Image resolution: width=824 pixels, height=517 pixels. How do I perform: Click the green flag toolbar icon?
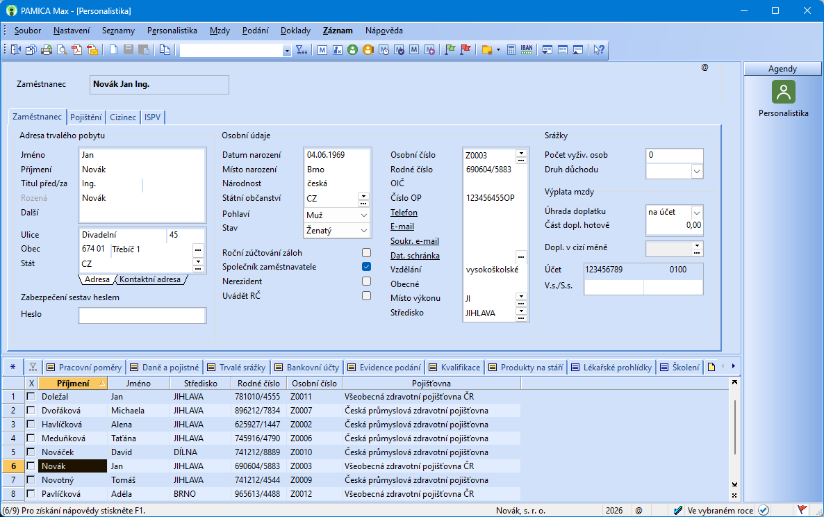tap(450, 49)
